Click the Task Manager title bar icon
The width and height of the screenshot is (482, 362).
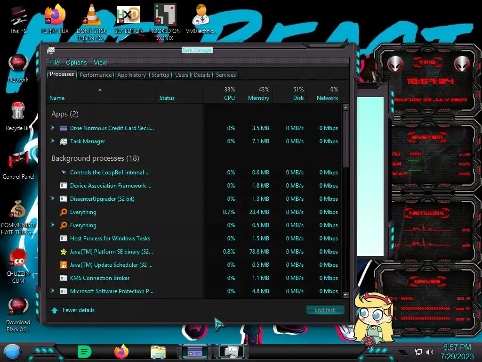tap(51, 50)
